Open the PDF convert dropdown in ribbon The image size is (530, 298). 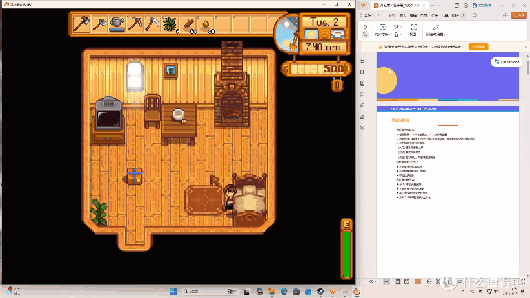(x=382, y=30)
